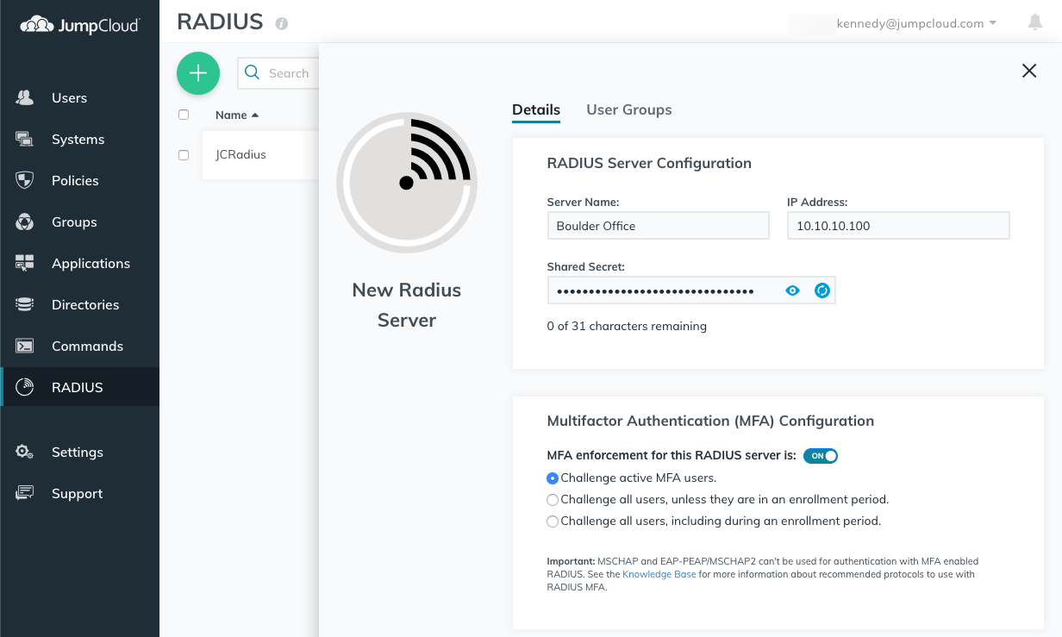This screenshot has height=637, width=1062.
Task: Select Challenge active MFA users
Action: 553,478
